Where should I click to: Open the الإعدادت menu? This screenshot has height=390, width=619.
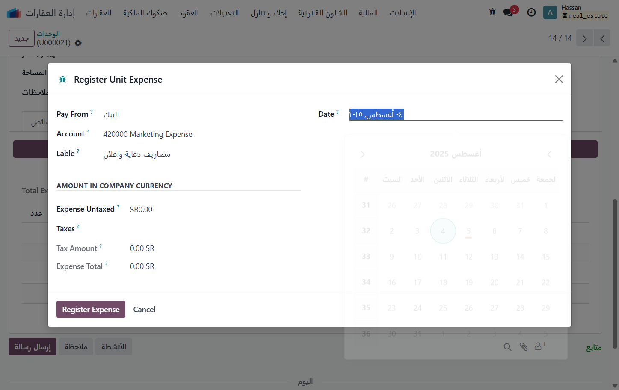pyautogui.click(x=403, y=13)
